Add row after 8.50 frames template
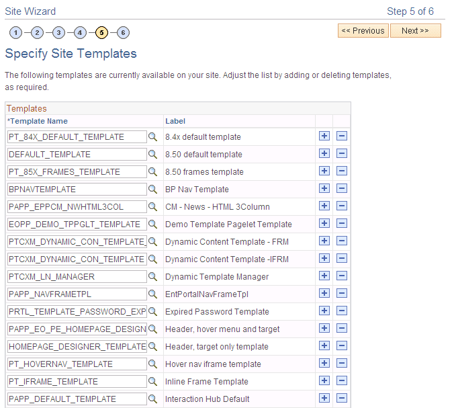Image resolution: width=454 pixels, height=408 pixels. coord(324,171)
